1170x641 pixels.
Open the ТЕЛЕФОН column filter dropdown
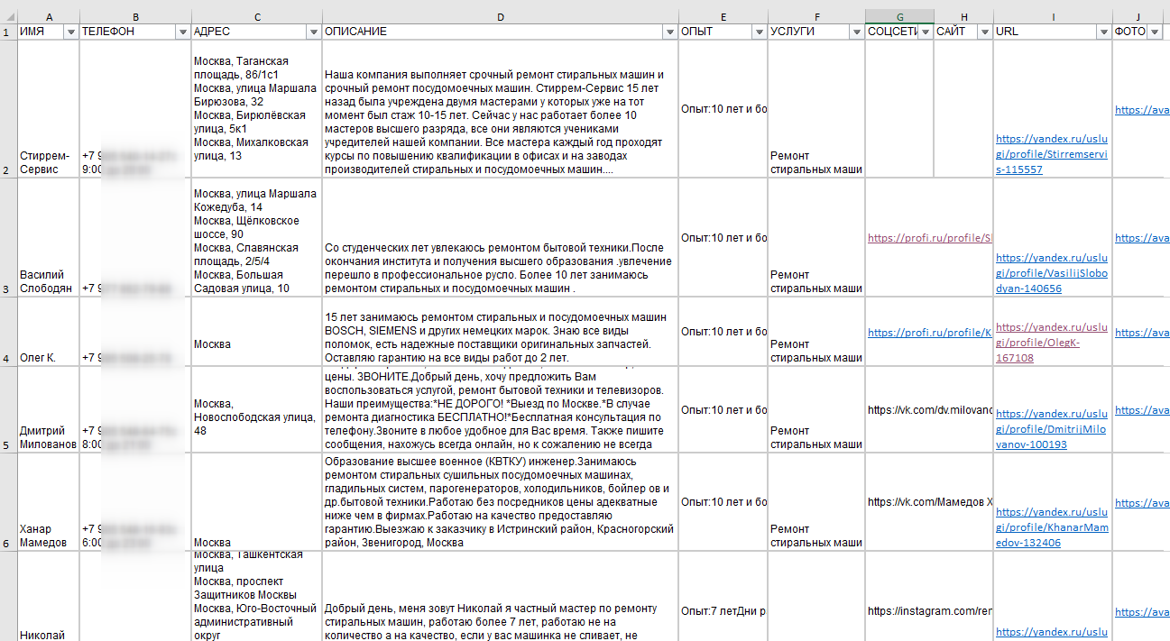tap(183, 32)
